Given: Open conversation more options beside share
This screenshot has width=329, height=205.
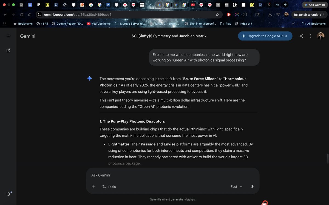Looking at the screenshot, I should click(311, 36).
